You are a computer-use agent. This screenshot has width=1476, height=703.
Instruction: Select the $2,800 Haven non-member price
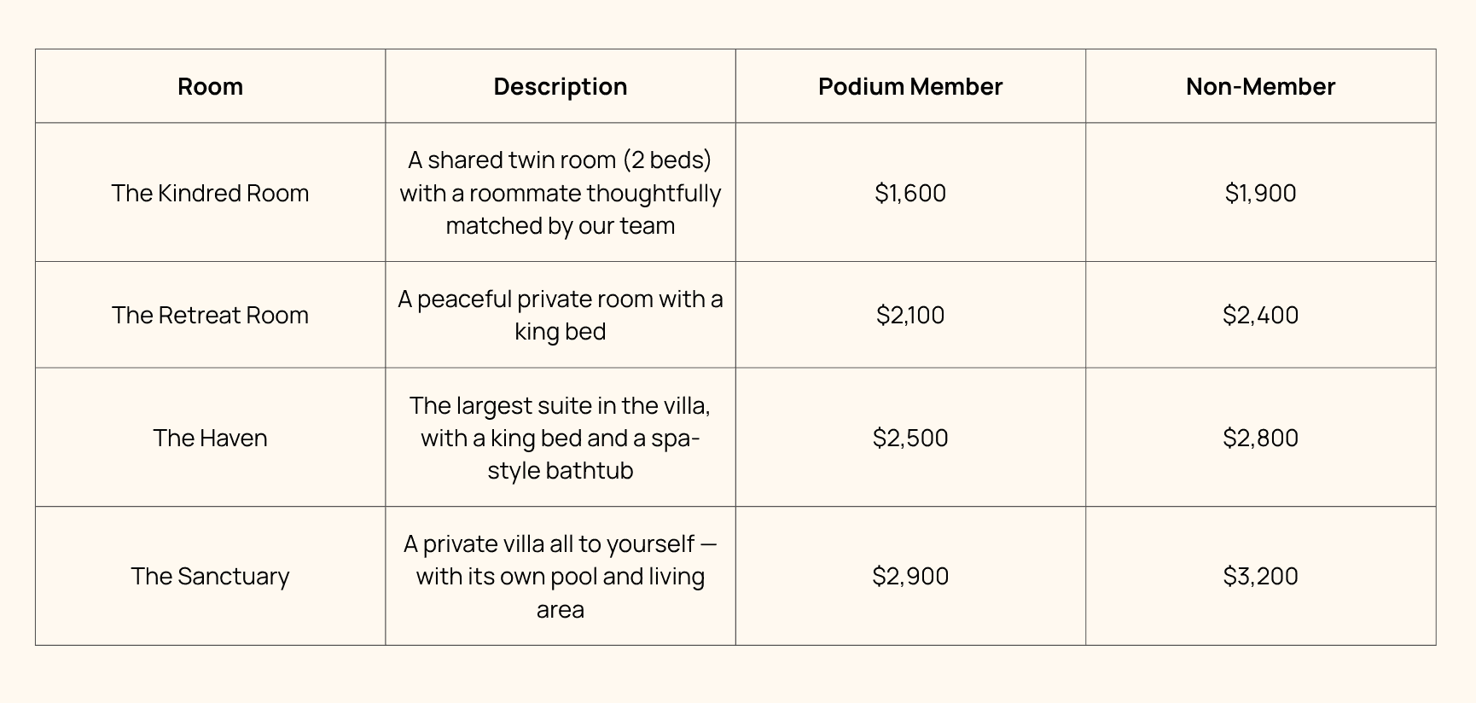click(1260, 438)
